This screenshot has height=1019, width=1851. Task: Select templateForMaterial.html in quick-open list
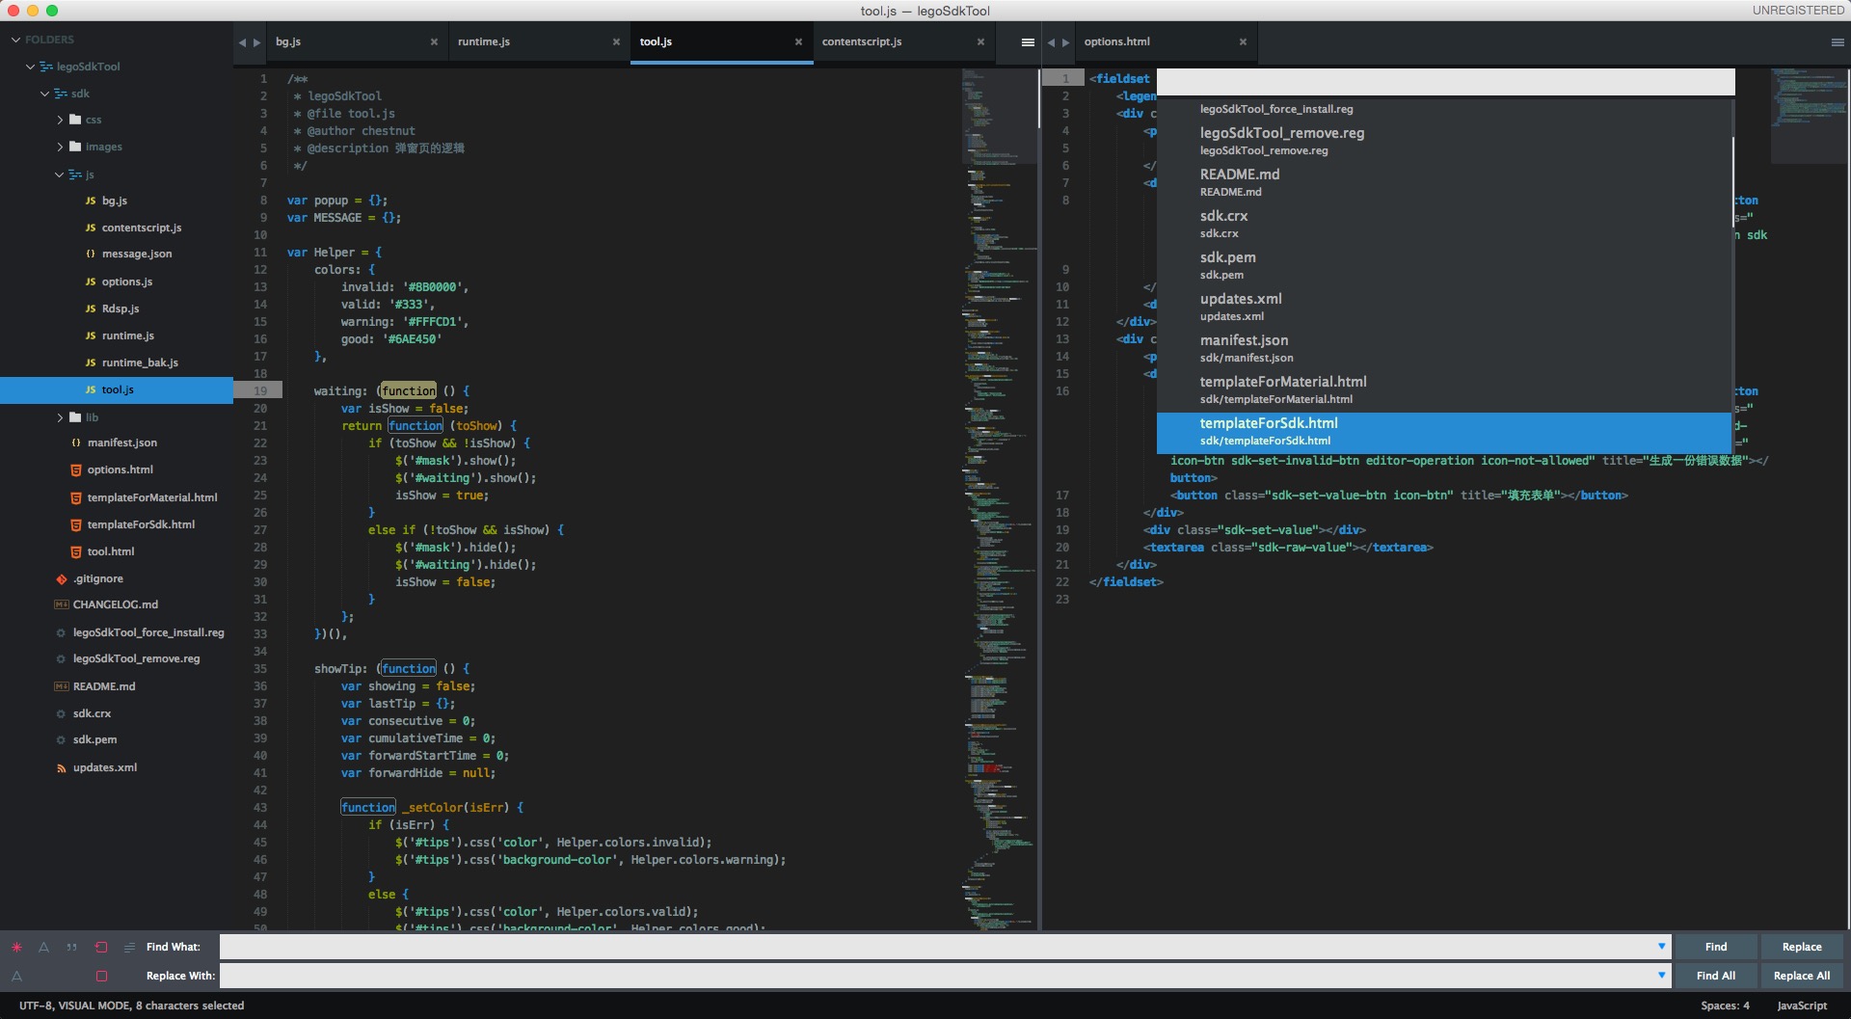tap(1444, 389)
